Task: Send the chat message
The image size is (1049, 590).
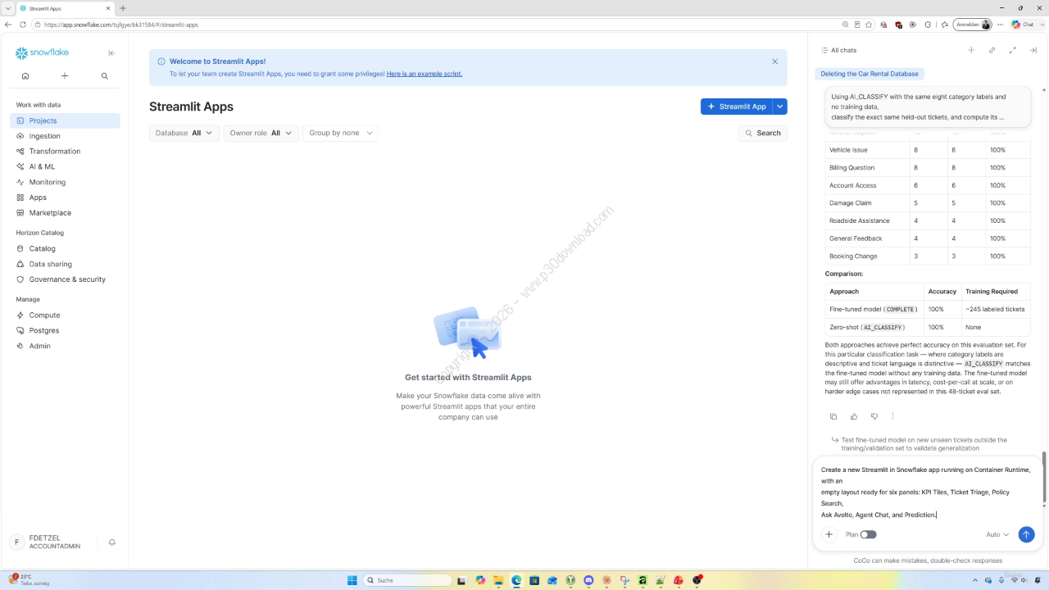Action: 1026,534
